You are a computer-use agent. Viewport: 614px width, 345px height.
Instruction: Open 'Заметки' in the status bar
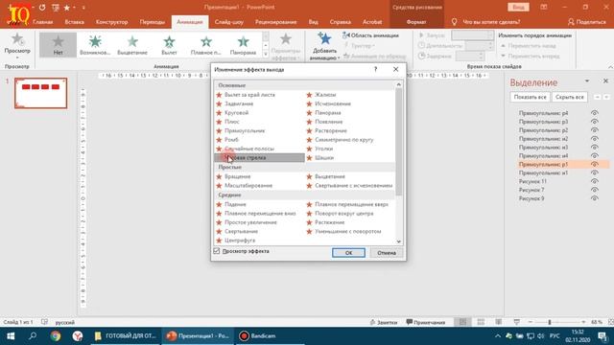(384, 322)
